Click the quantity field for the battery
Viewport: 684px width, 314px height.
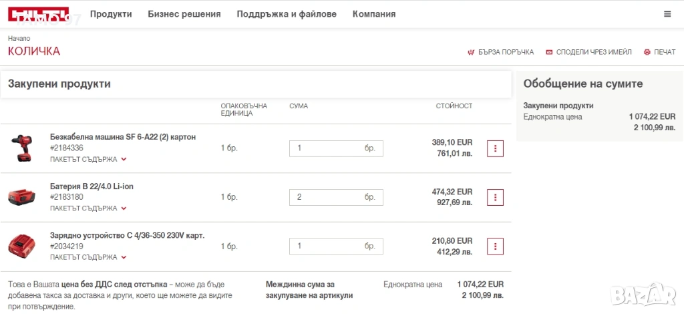(326, 197)
